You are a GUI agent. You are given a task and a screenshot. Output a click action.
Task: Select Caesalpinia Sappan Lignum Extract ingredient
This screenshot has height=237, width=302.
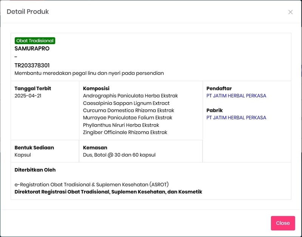pos(126,103)
